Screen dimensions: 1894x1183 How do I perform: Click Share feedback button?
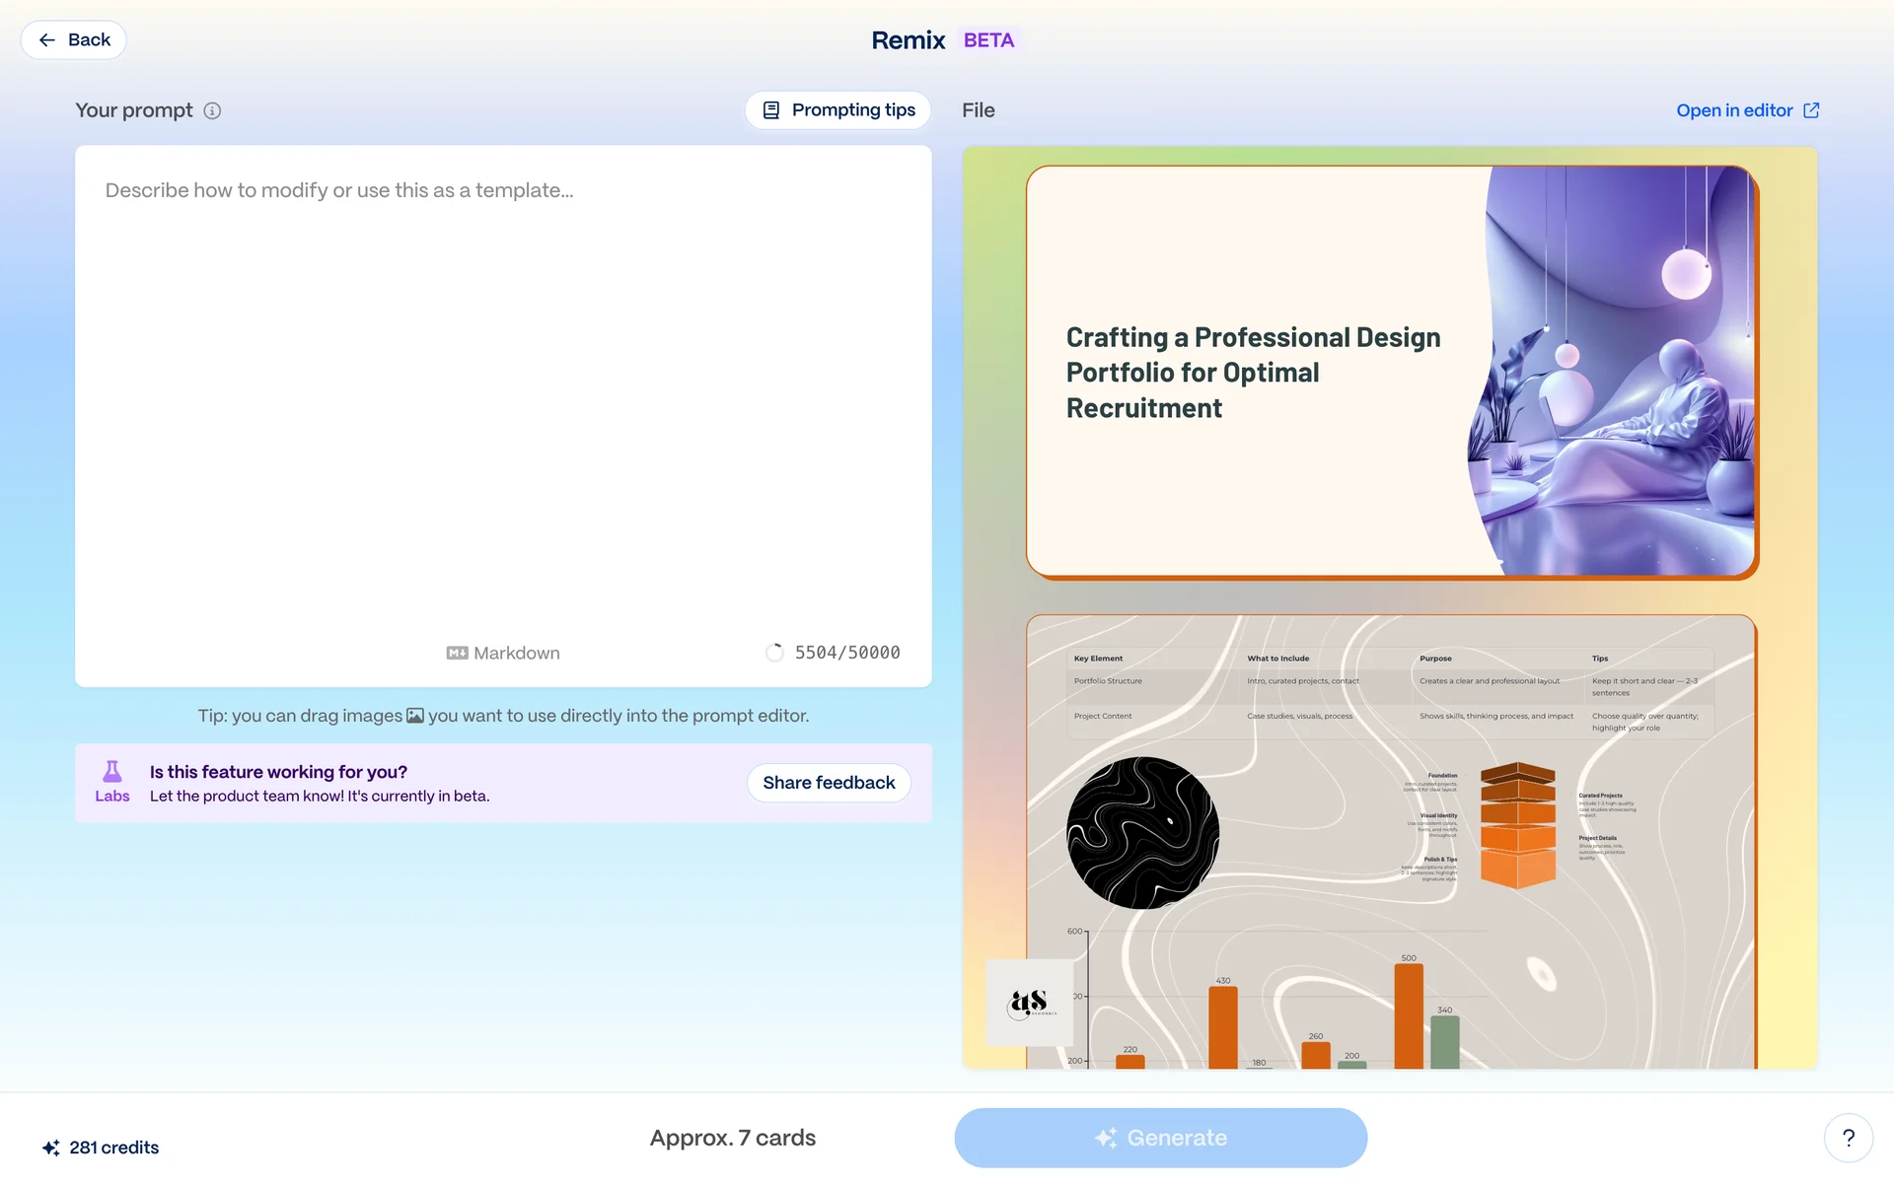[x=828, y=783]
